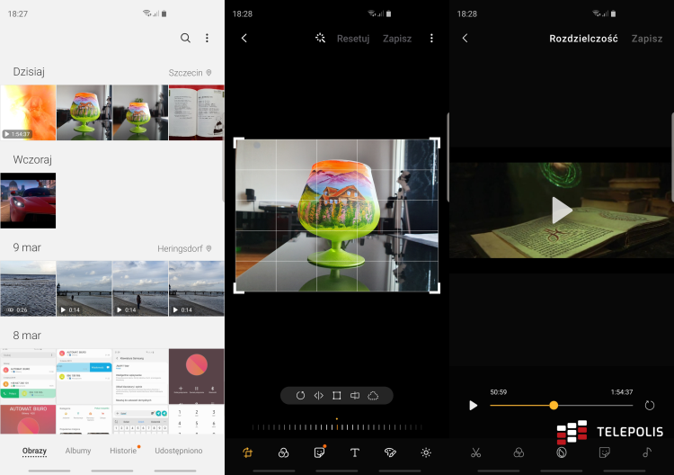Image resolution: width=674 pixels, height=475 pixels.
Task: Open the sticker tool in photo editor
Action: coord(318,453)
